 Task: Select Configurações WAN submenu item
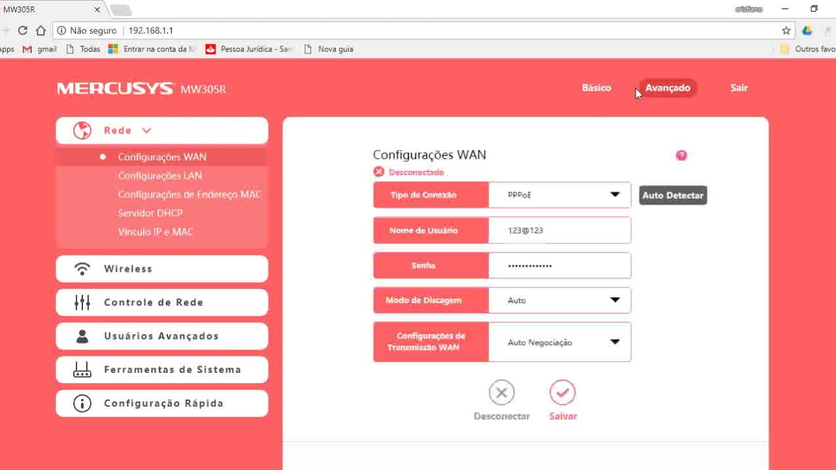point(162,157)
